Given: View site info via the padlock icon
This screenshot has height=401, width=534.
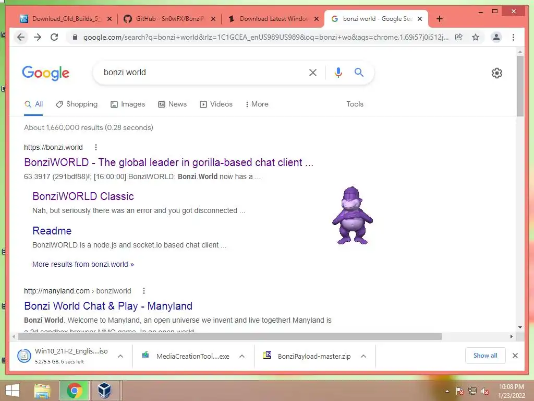Looking at the screenshot, I should (x=75, y=37).
